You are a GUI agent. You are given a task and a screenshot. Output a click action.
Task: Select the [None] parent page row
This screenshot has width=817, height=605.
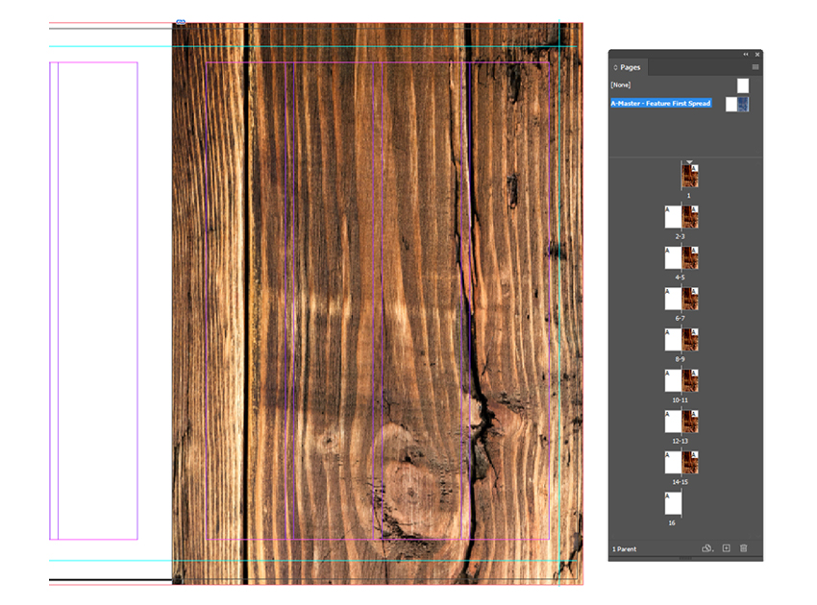pyautogui.click(x=685, y=85)
